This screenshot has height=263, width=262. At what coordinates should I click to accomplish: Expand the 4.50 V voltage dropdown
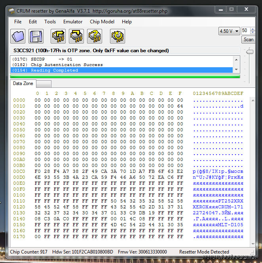point(229,31)
